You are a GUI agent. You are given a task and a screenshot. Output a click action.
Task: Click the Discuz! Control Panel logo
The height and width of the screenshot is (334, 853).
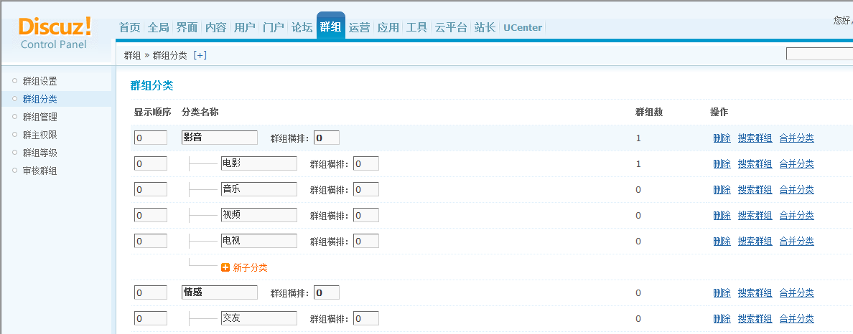55,33
